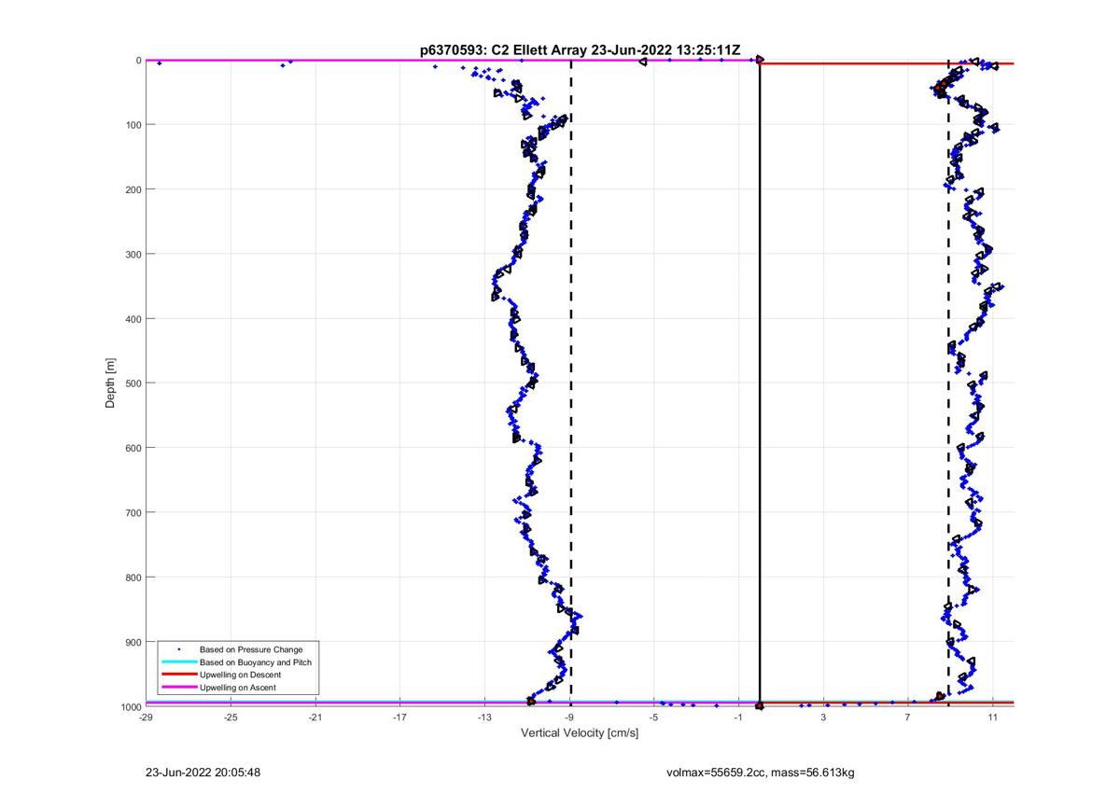Click the magenta line swatch in legend
1120x794 pixels.
tap(178, 688)
